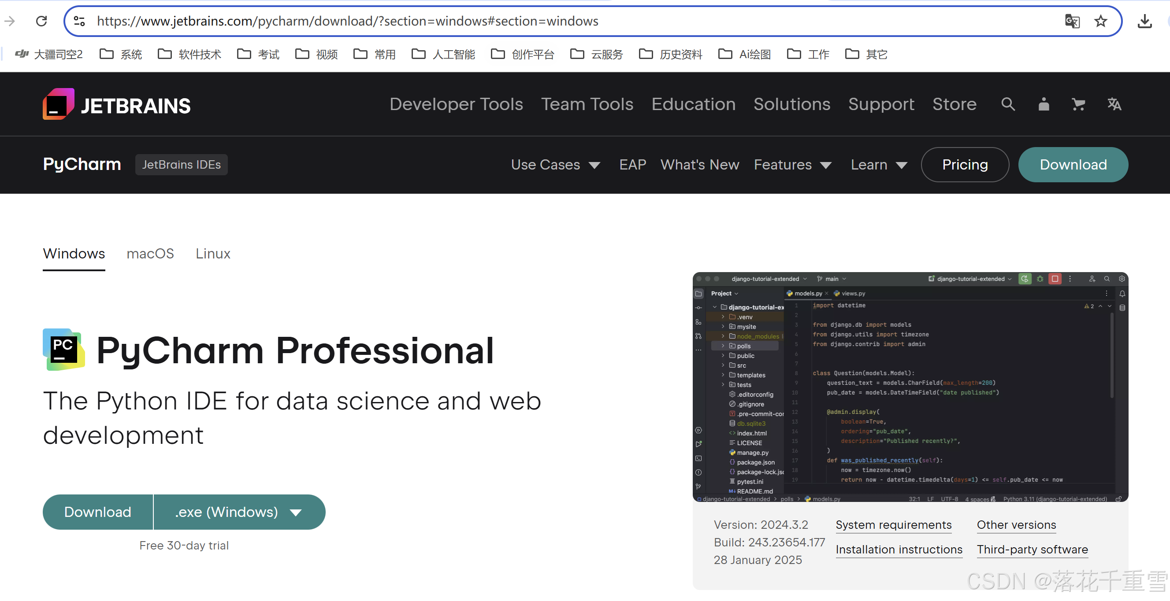
Task: Click the JetBrains logo
Action: (x=116, y=104)
